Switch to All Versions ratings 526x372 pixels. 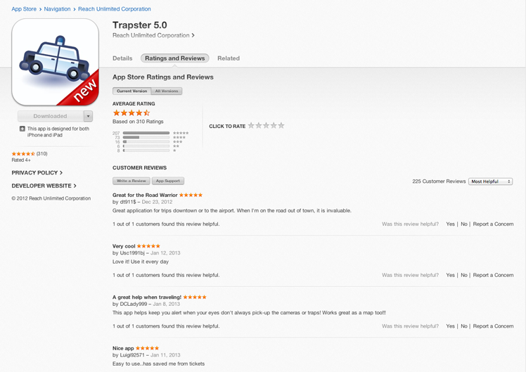click(167, 91)
